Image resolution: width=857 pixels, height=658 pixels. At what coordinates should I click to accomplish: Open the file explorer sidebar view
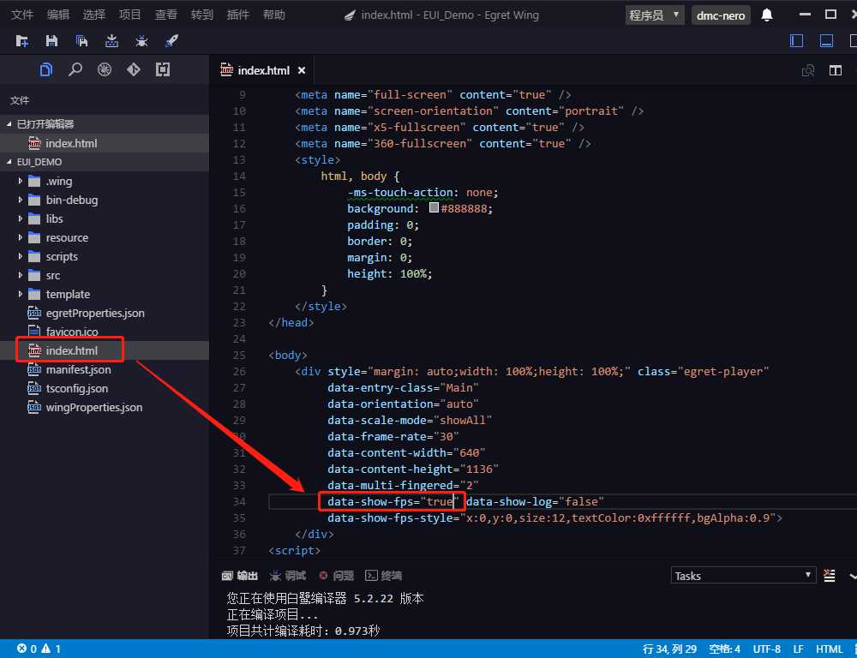(x=46, y=69)
